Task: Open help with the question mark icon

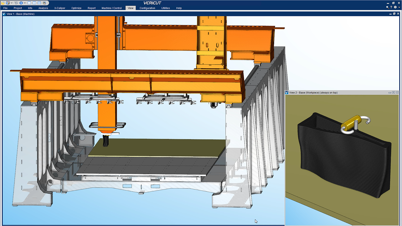Action: click(391, 7)
